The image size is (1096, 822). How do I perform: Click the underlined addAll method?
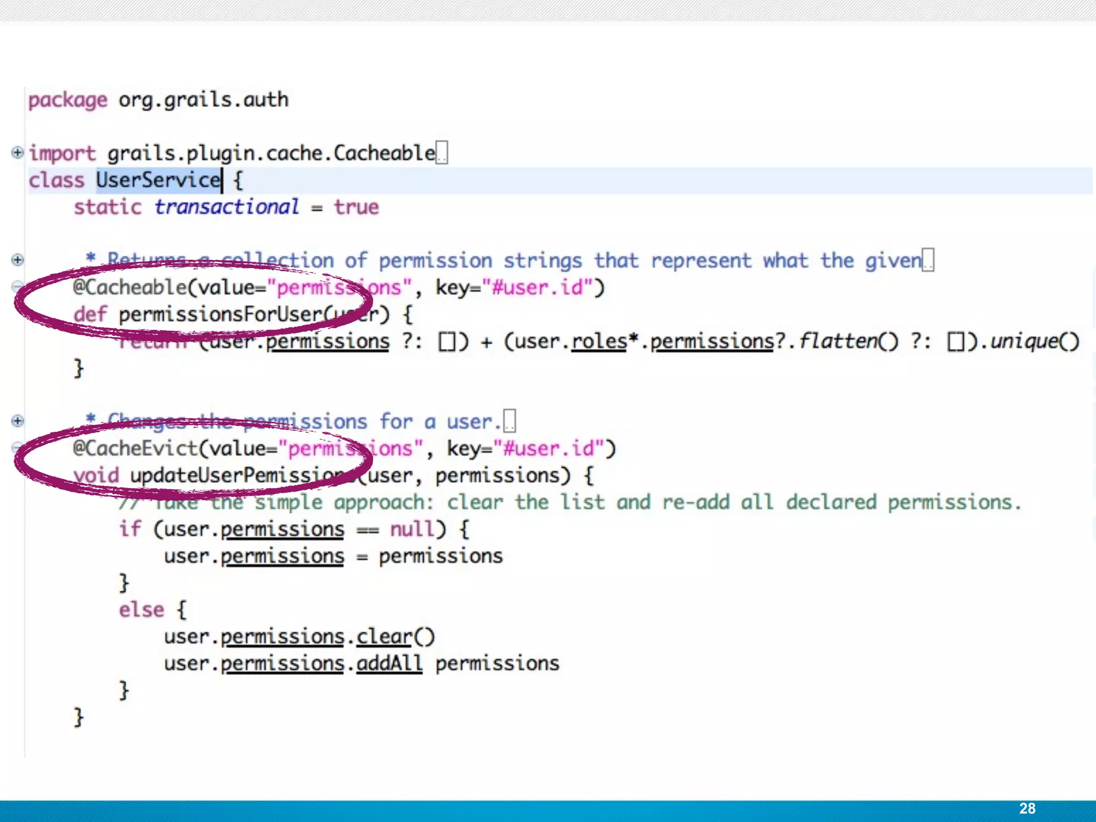[x=389, y=664]
